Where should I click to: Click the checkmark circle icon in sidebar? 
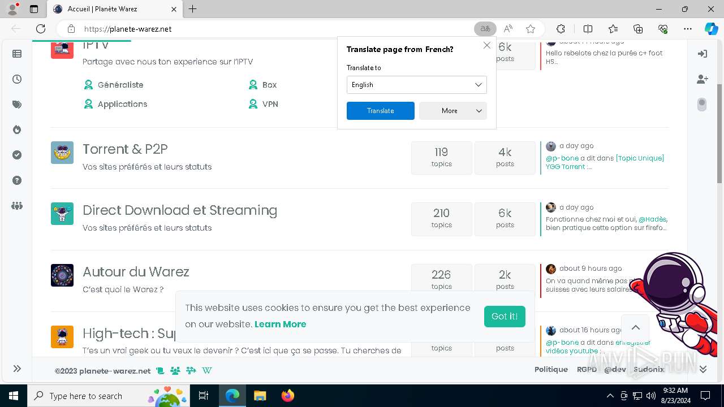click(x=17, y=155)
